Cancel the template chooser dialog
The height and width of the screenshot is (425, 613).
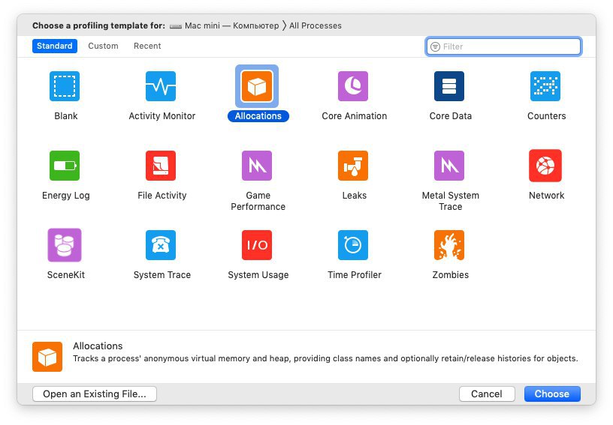pyautogui.click(x=487, y=394)
